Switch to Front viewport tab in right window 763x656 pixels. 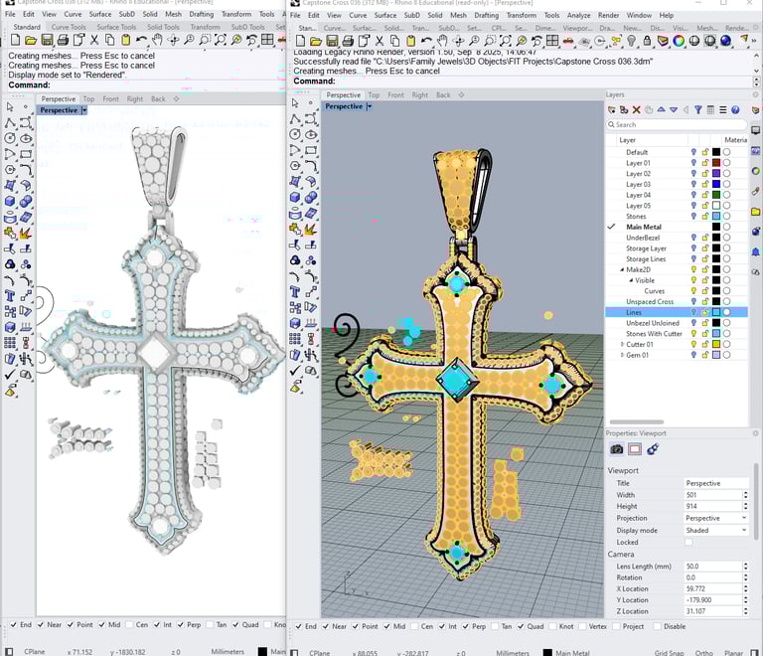(x=395, y=95)
